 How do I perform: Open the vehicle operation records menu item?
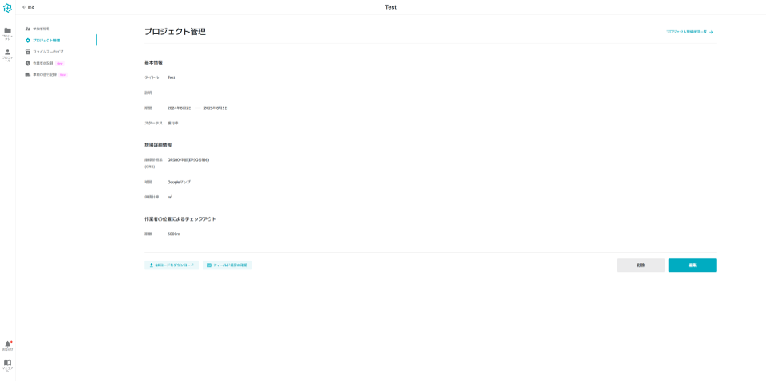coord(45,75)
